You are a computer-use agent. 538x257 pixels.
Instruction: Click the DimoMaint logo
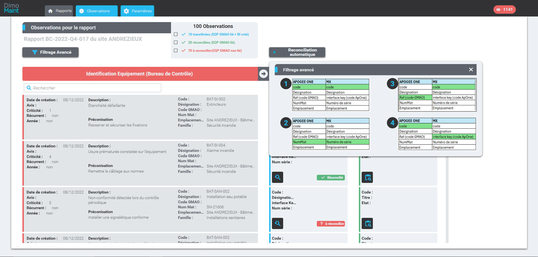tap(11, 8)
